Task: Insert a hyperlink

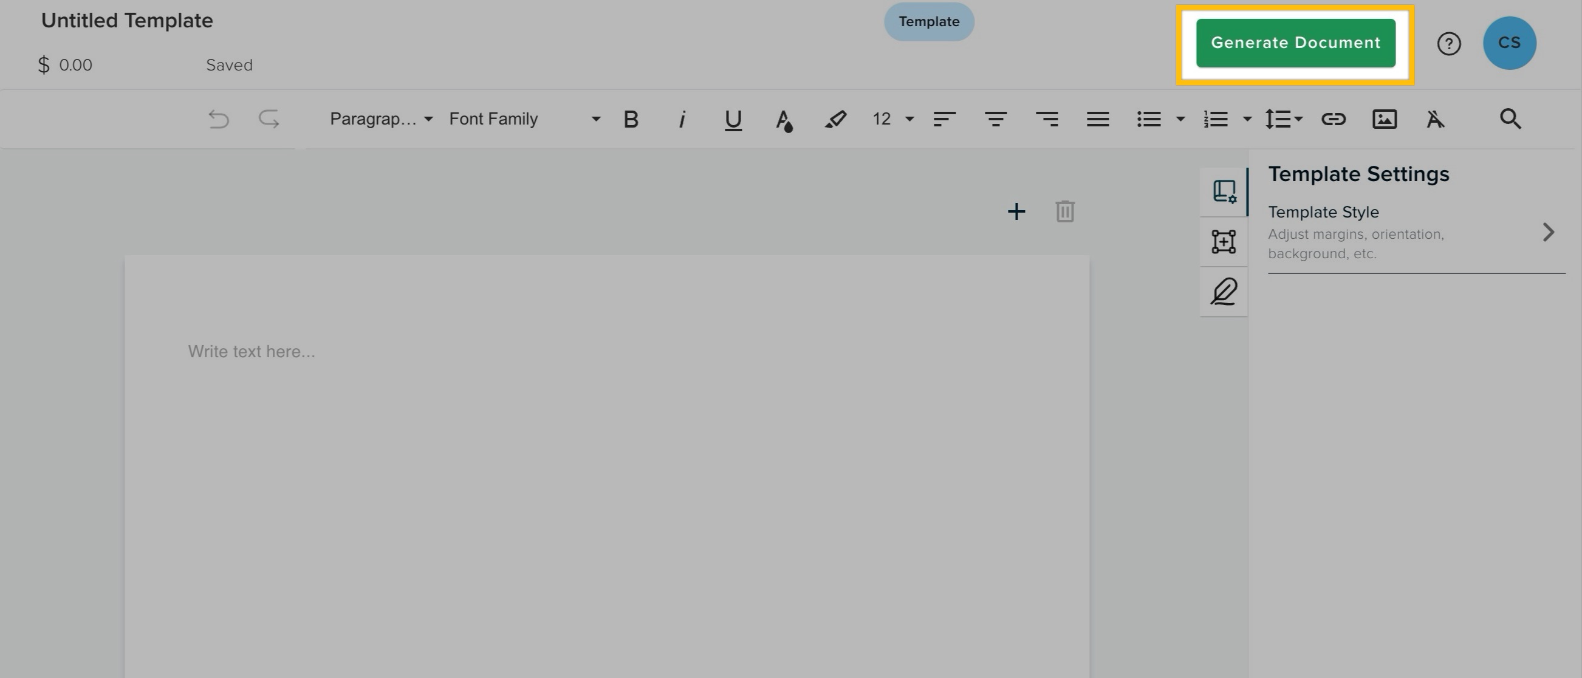Action: [1334, 119]
